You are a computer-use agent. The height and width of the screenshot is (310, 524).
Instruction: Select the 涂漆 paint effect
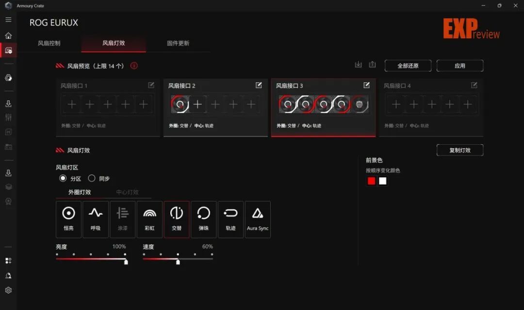click(123, 219)
